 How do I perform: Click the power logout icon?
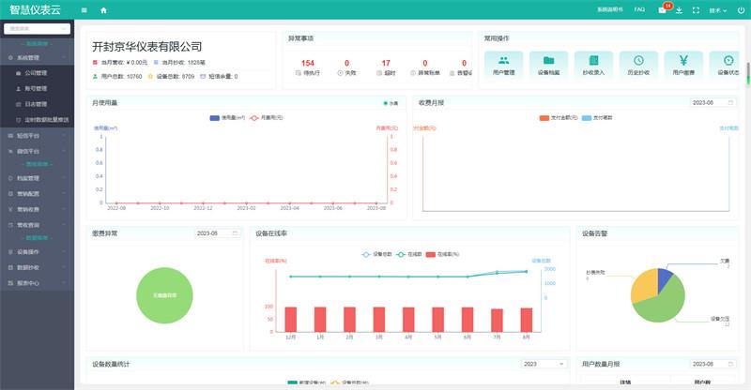(x=739, y=10)
